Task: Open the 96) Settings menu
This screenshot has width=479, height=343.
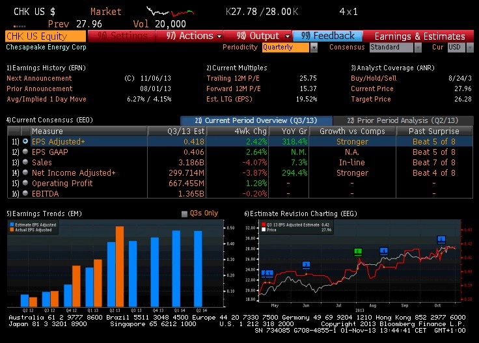Action: (x=122, y=36)
